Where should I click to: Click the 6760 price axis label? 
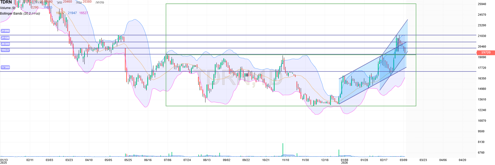(x=481, y=153)
